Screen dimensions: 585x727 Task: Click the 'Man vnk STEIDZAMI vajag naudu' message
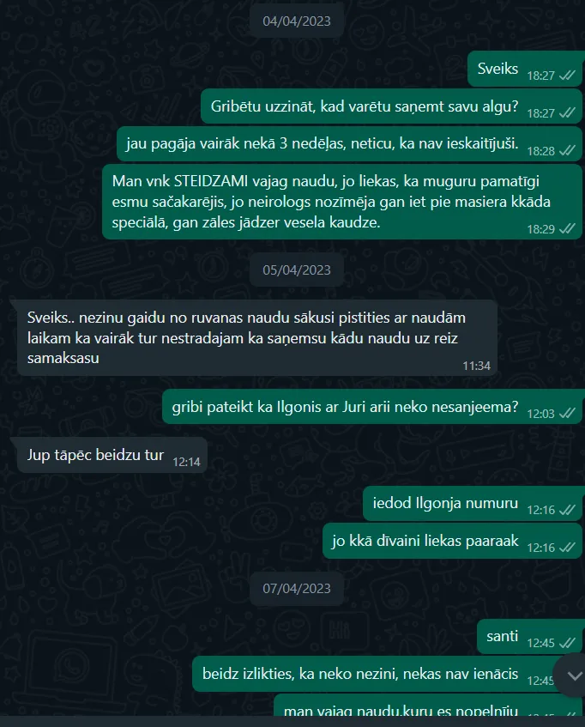coord(342,202)
